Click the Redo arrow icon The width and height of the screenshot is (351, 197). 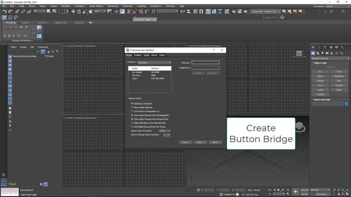[x=10, y=11]
